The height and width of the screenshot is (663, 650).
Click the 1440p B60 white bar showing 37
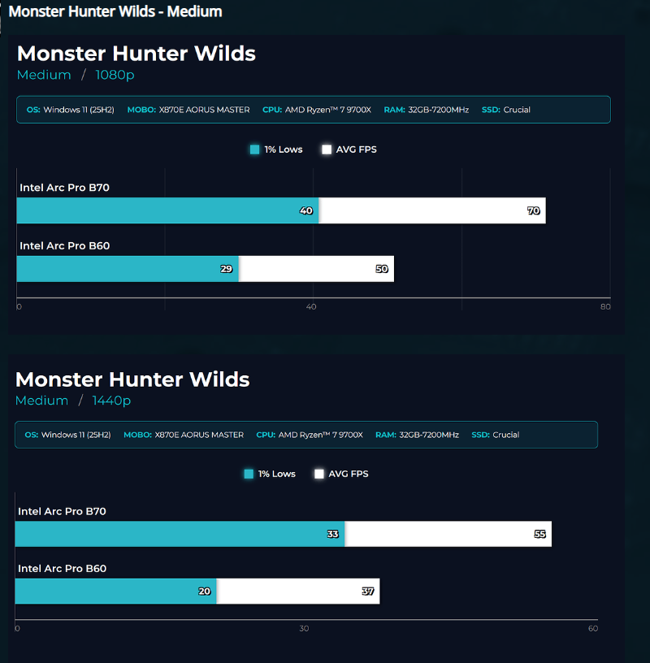297,591
